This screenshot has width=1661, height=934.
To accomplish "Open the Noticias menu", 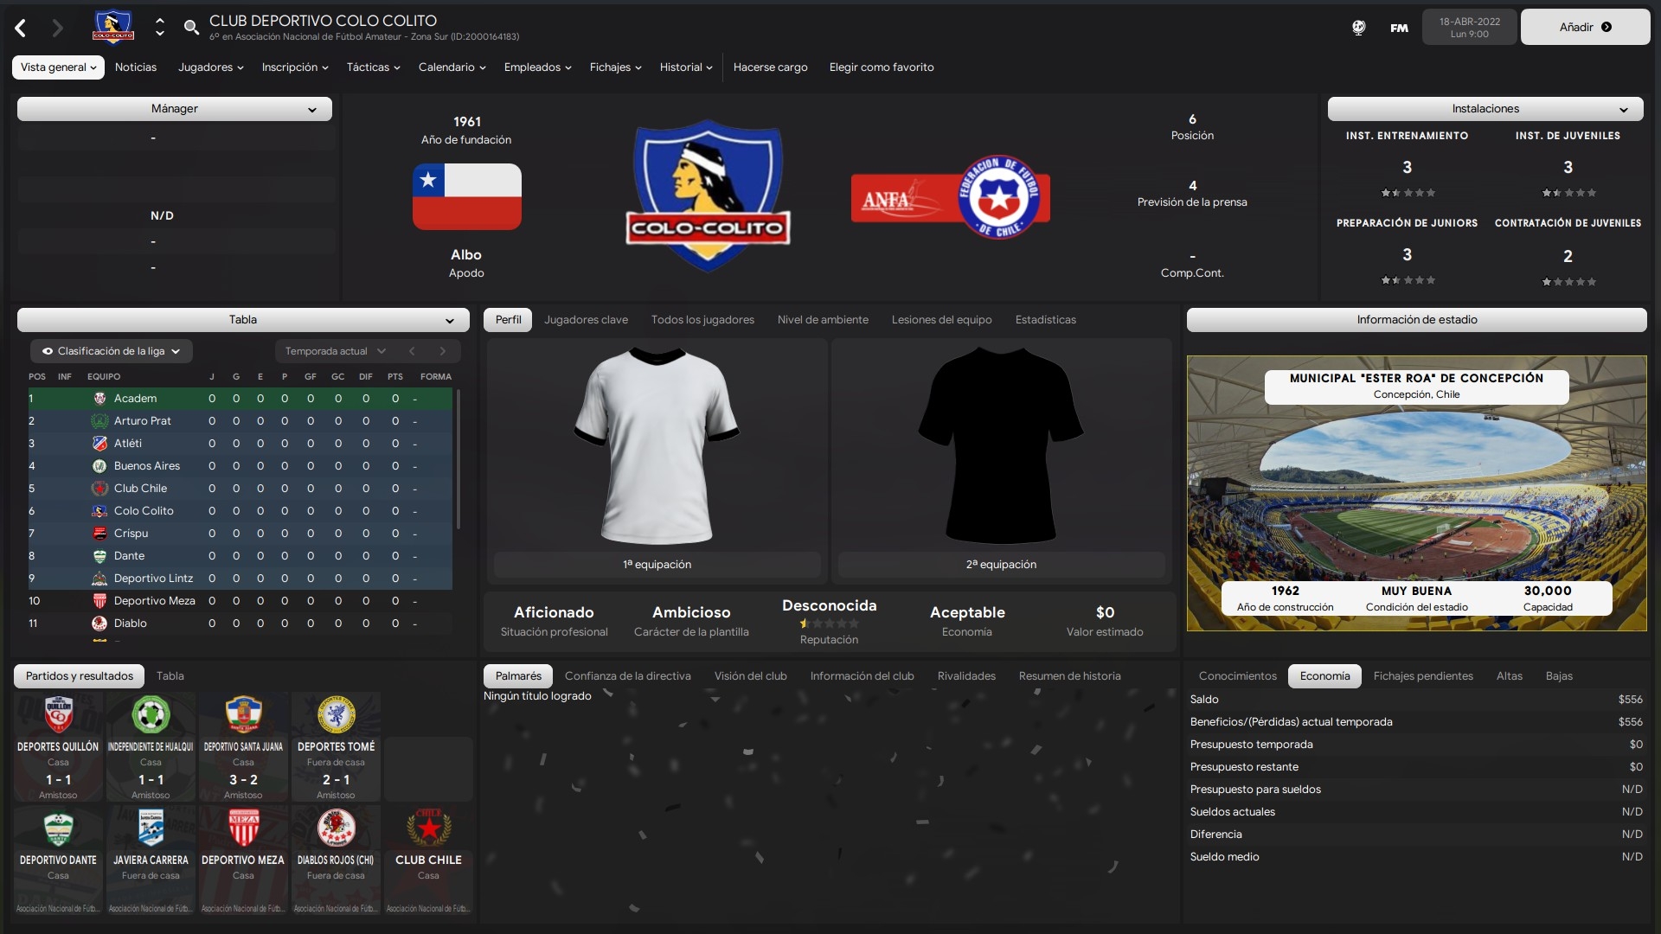I will point(136,67).
